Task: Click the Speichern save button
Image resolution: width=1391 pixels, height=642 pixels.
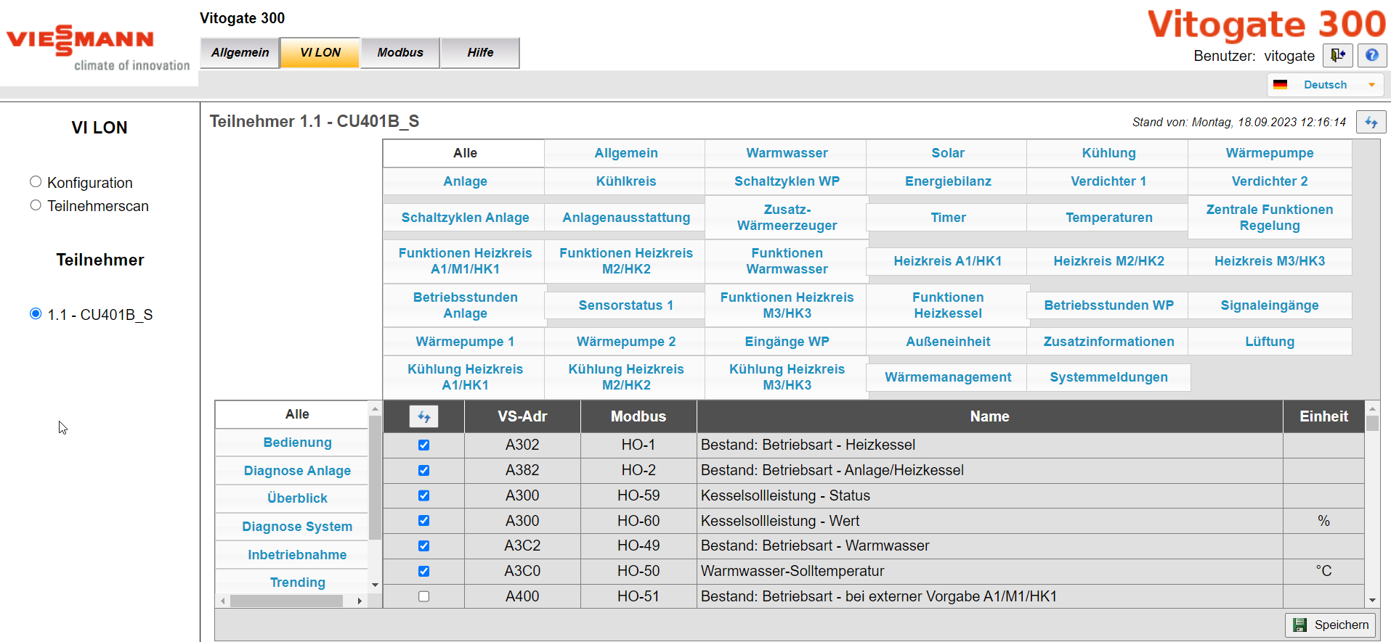Action: coord(1331,625)
